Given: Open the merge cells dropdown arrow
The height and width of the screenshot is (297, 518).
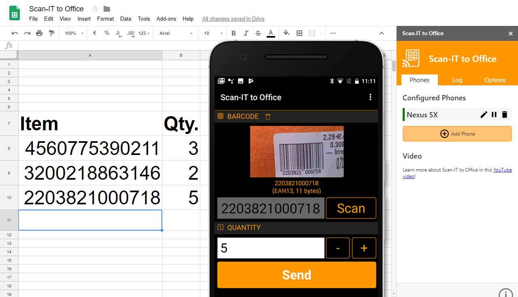Looking at the screenshot, I should pos(321,33).
